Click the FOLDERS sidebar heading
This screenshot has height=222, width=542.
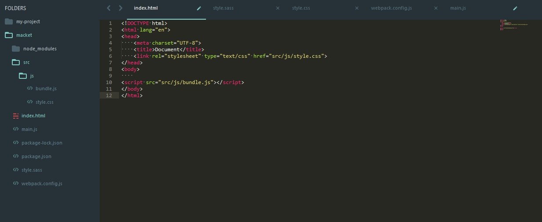tap(15, 8)
